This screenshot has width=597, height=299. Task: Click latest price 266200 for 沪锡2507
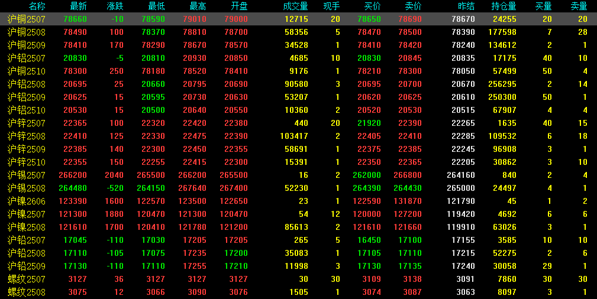[x=73, y=175]
